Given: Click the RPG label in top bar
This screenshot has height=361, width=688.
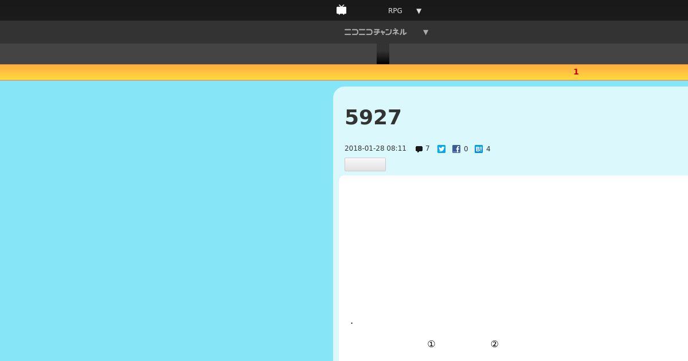Looking at the screenshot, I should click(395, 11).
